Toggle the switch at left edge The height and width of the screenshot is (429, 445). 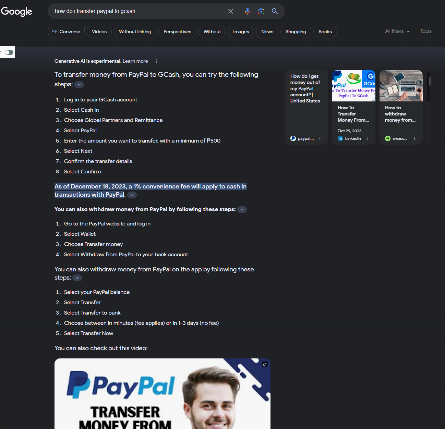pyautogui.click(x=9, y=52)
